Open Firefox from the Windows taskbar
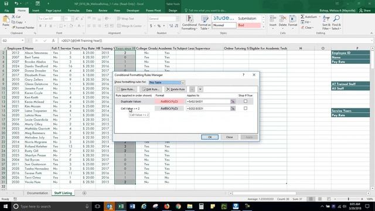The height and width of the screenshot is (211, 375). pos(166,206)
